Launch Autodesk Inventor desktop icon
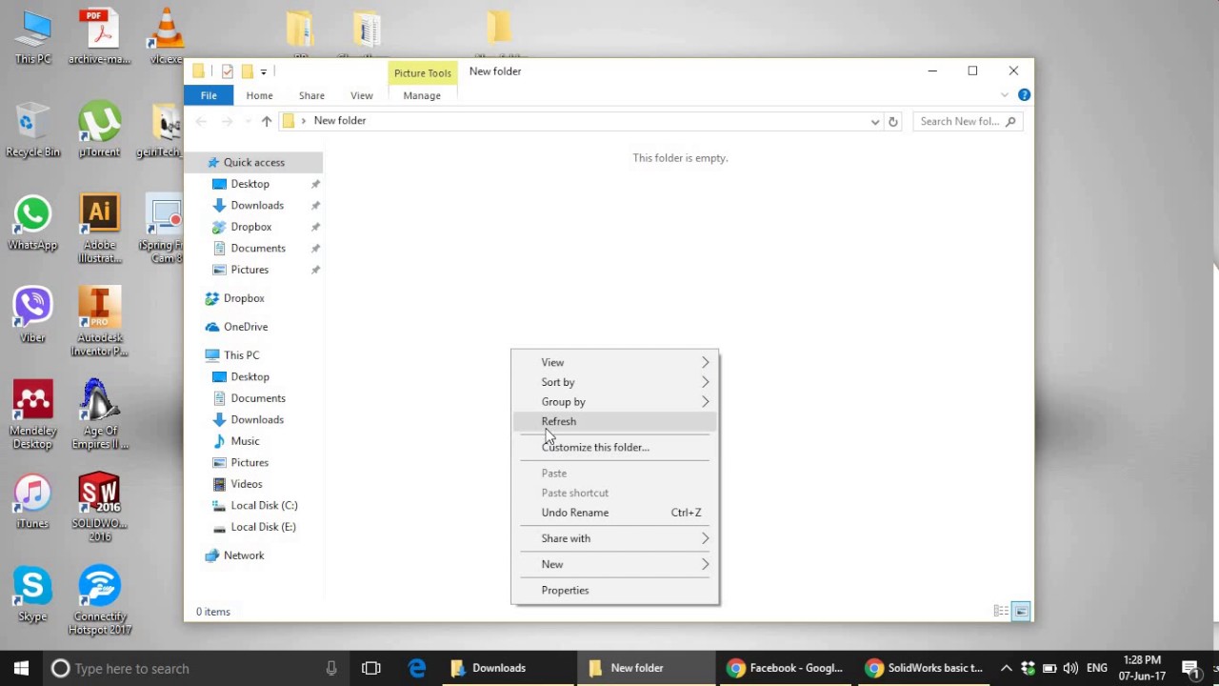 coord(99,321)
